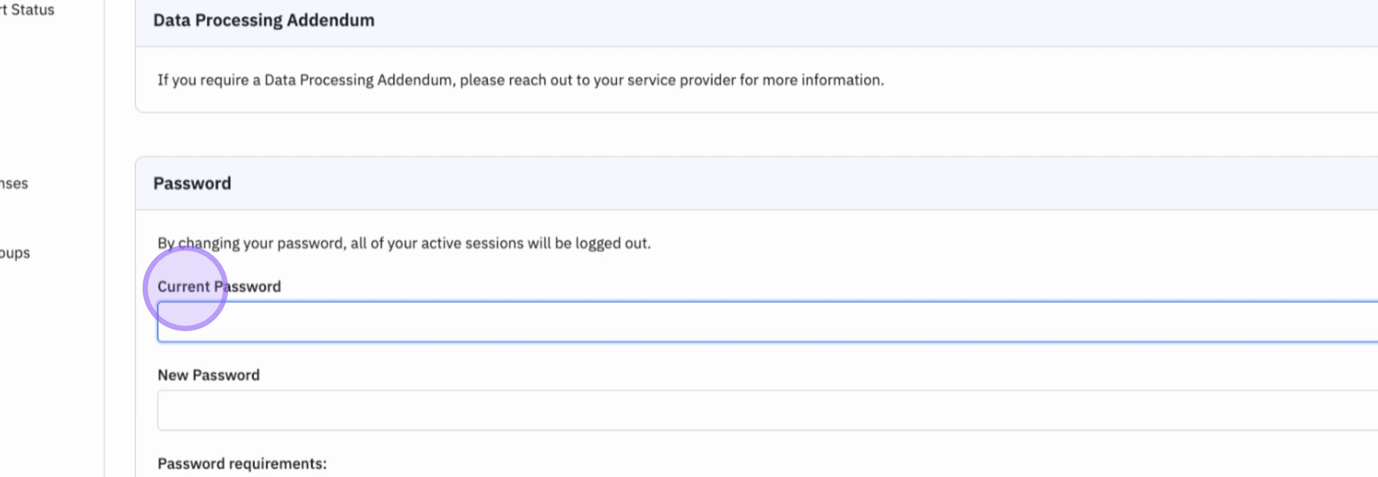This screenshot has height=477, width=1378.
Task: Click "By changing your password" warning text
Action: (251, 243)
